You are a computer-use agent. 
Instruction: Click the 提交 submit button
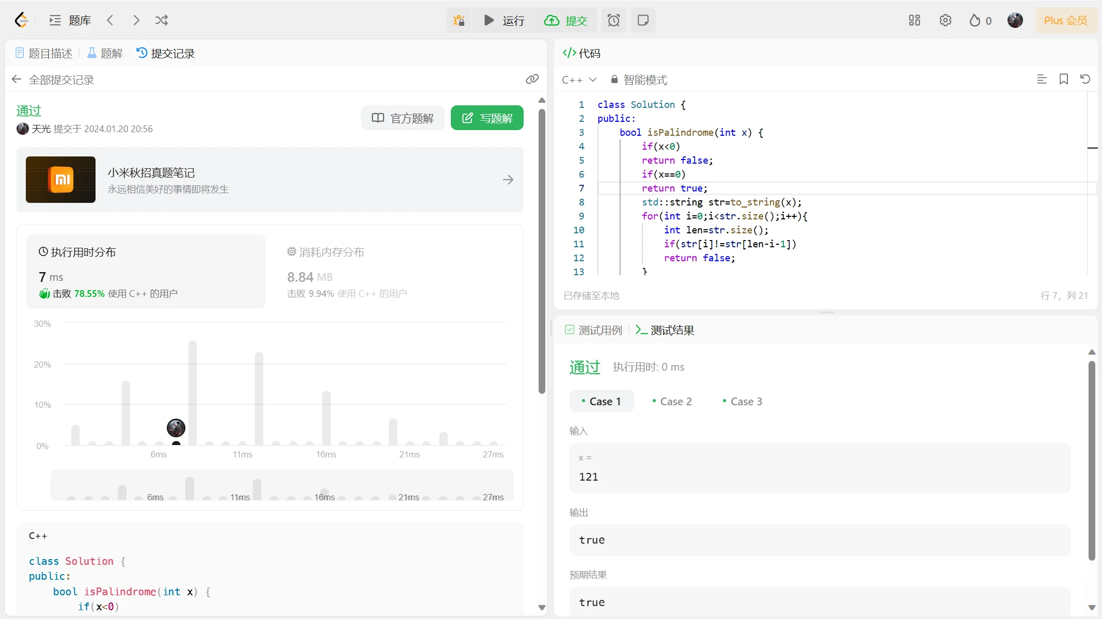pyautogui.click(x=566, y=20)
